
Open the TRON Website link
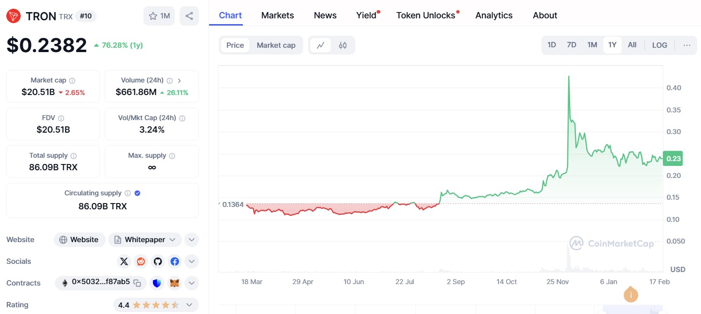coord(80,239)
